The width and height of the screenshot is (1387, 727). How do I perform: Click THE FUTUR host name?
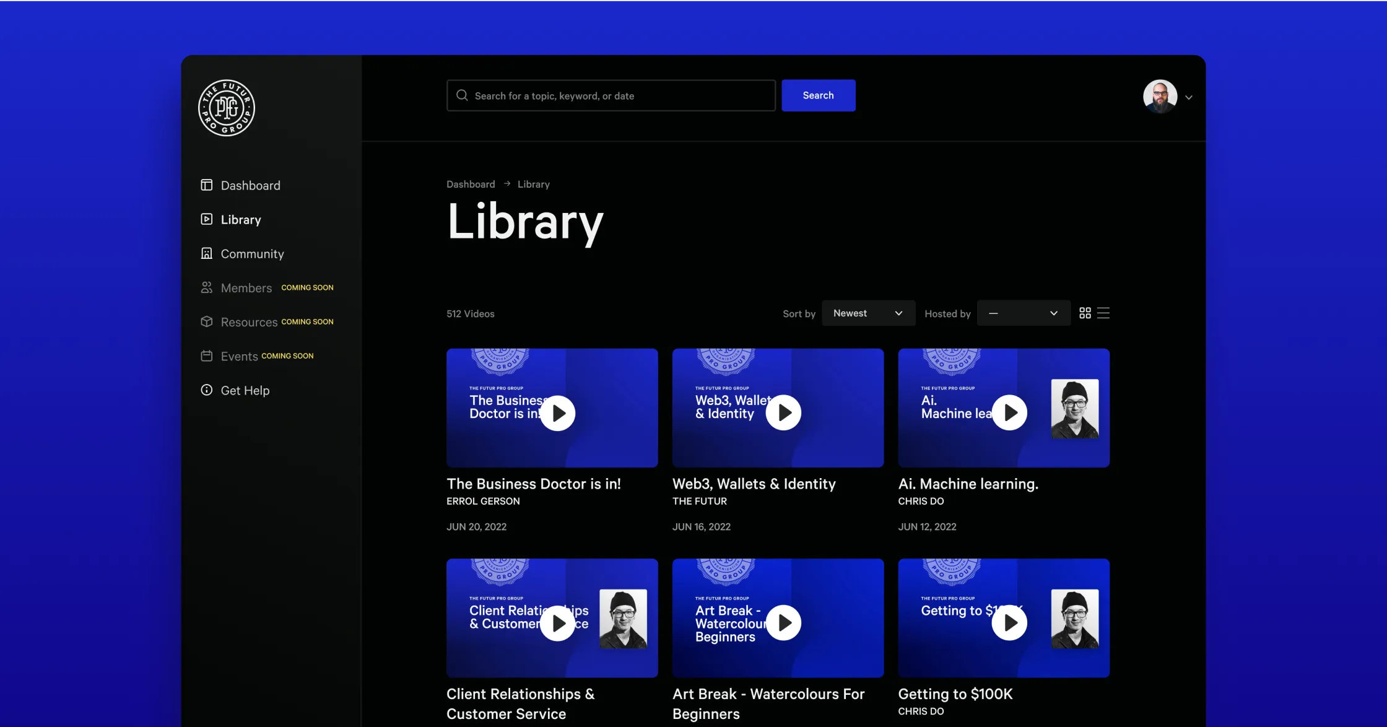pos(700,501)
